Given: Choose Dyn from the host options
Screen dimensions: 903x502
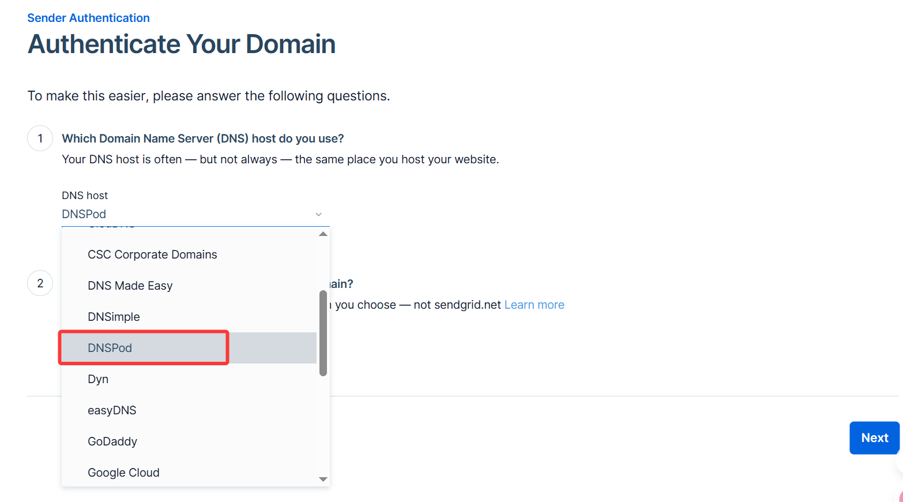Looking at the screenshot, I should click(98, 380).
